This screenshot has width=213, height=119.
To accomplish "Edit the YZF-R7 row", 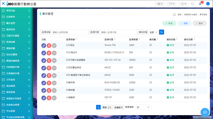I will point(44,98).
